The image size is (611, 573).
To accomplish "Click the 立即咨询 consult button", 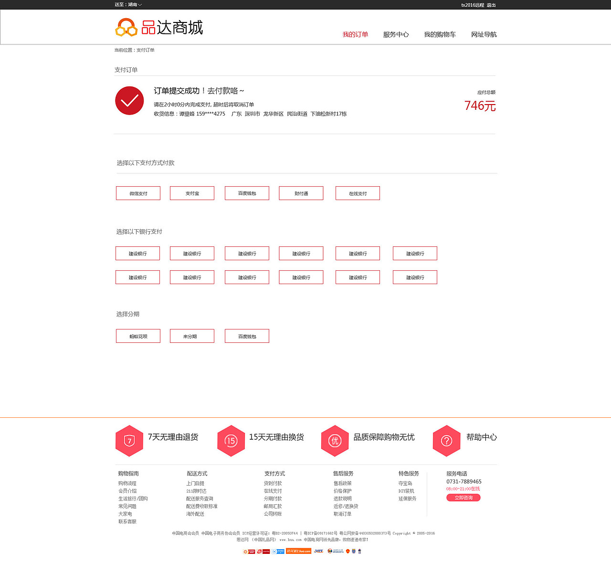I will [x=463, y=497].
